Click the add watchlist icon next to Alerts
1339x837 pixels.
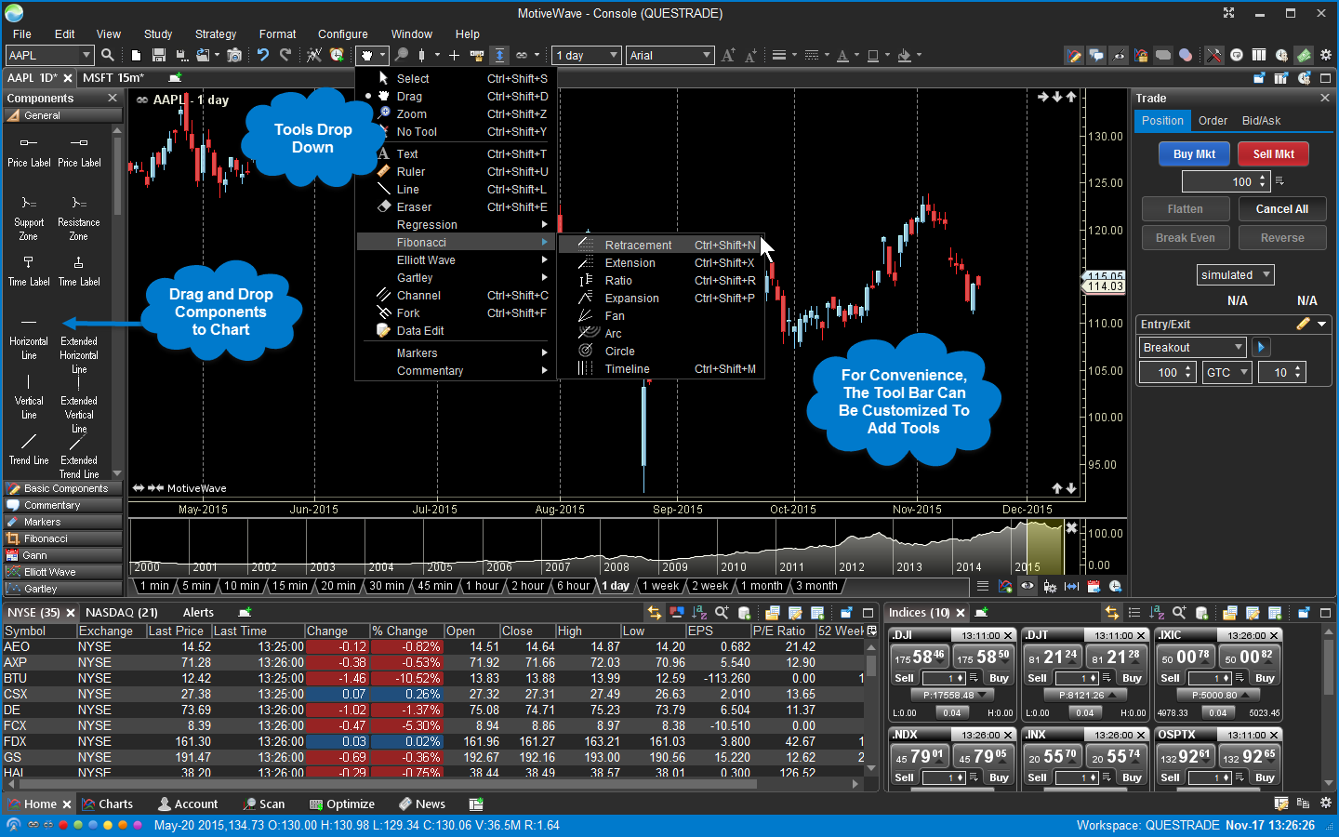click(x=245, y=612)
